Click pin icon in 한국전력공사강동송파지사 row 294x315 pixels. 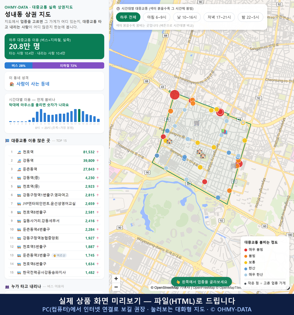pos(98,273)
